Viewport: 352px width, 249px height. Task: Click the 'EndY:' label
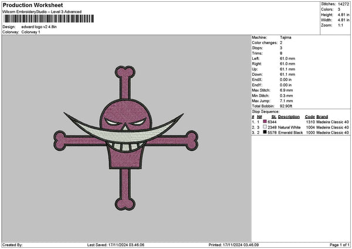(257, 85)
